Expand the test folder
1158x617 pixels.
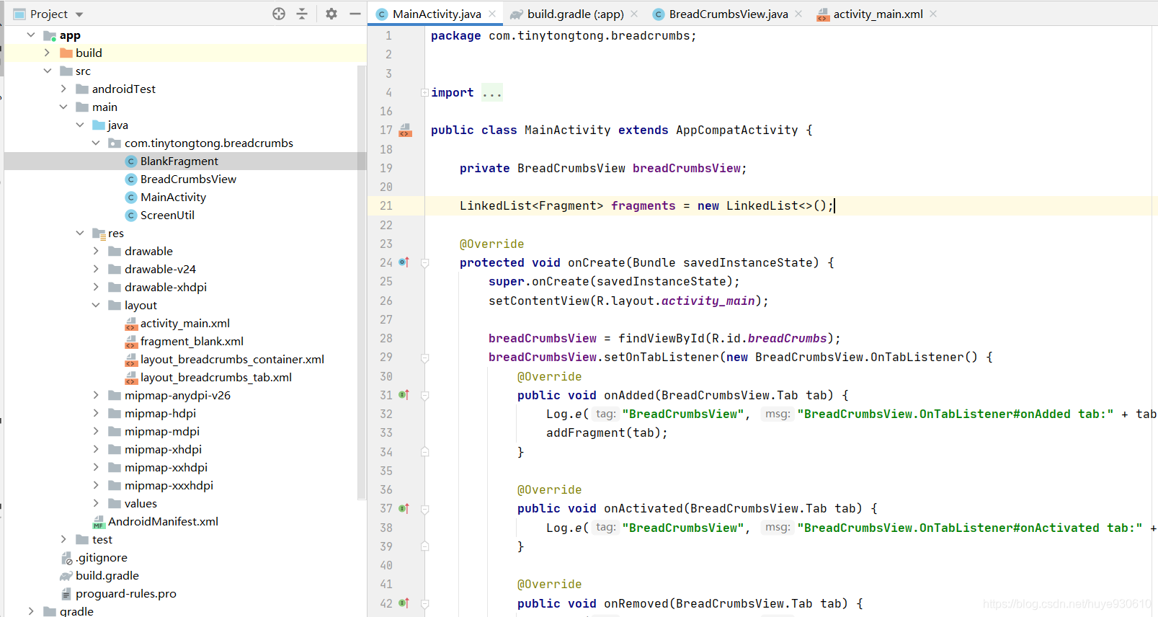pos(63,539)
